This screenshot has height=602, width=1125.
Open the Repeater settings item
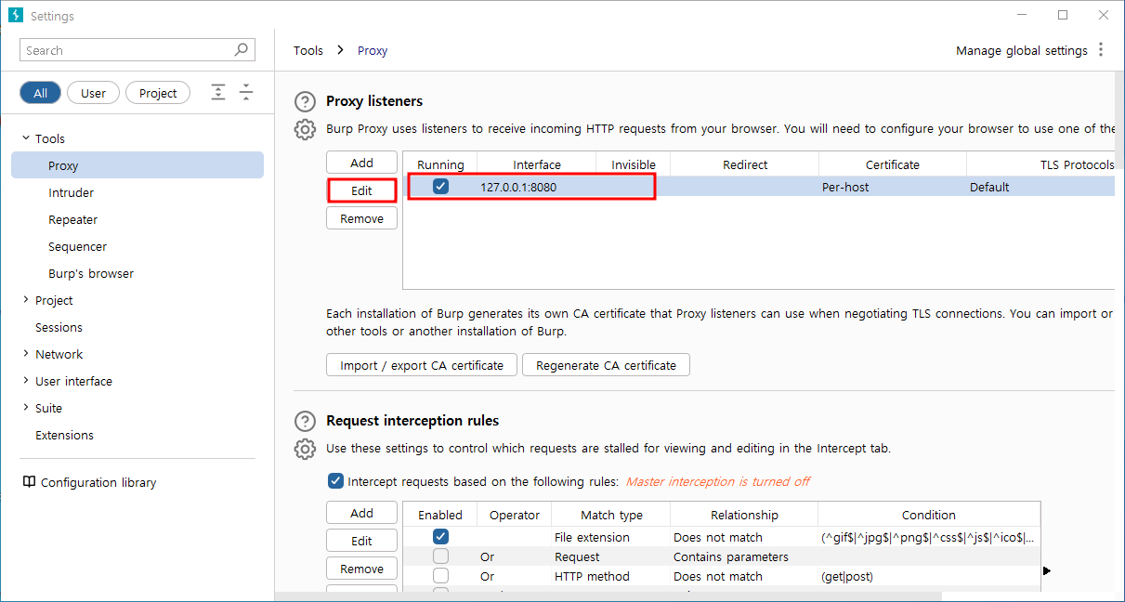click(73, 219)
